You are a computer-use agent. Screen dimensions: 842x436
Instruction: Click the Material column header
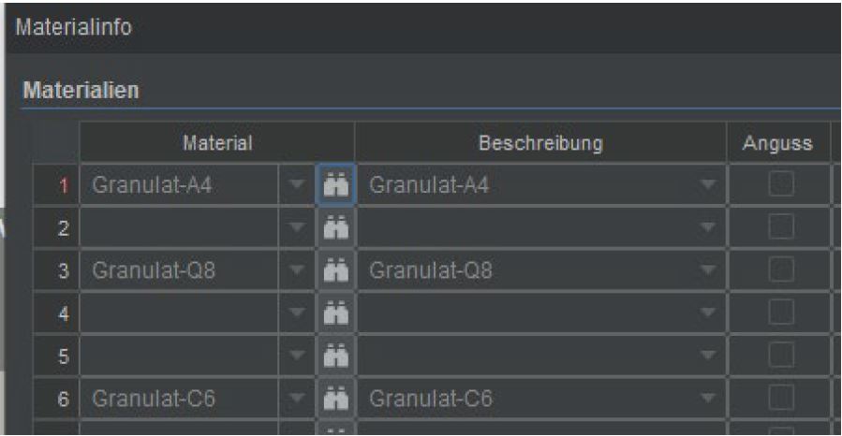[x=217, y=142]
